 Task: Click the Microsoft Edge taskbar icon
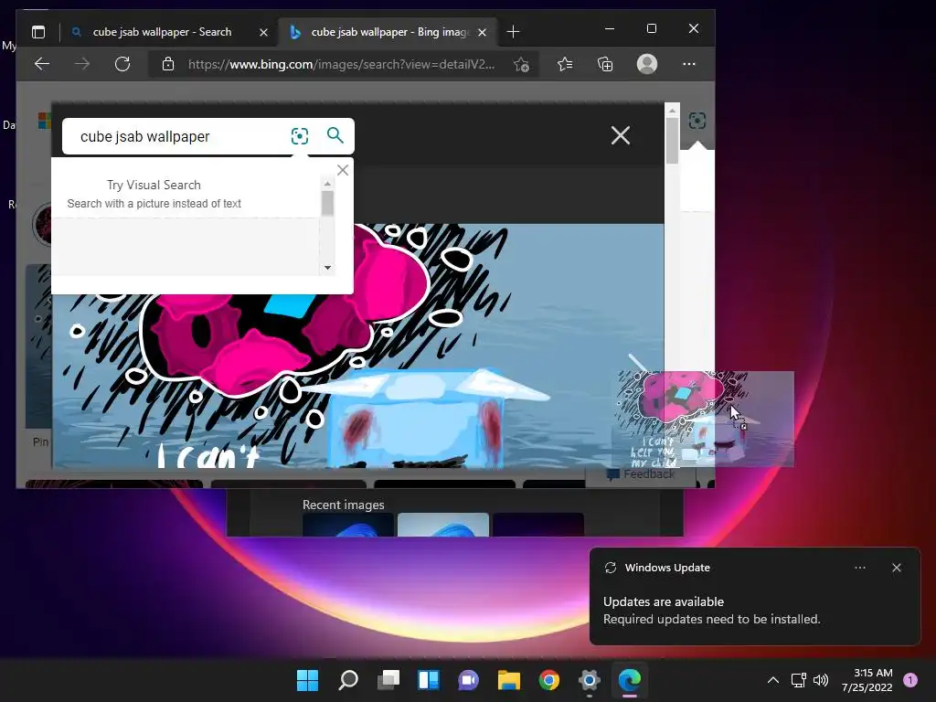[630, 680]
